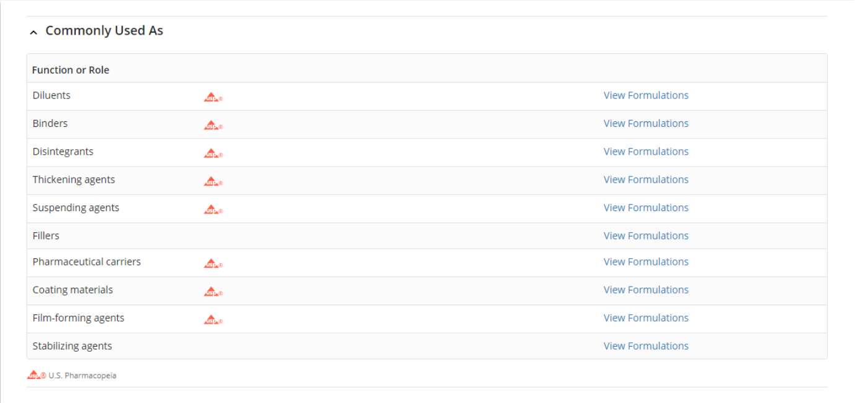The image size is (855, 403).
Task: Collapse the Commonly Used As section
Action: pyautogui.click(x=34, y=32)
